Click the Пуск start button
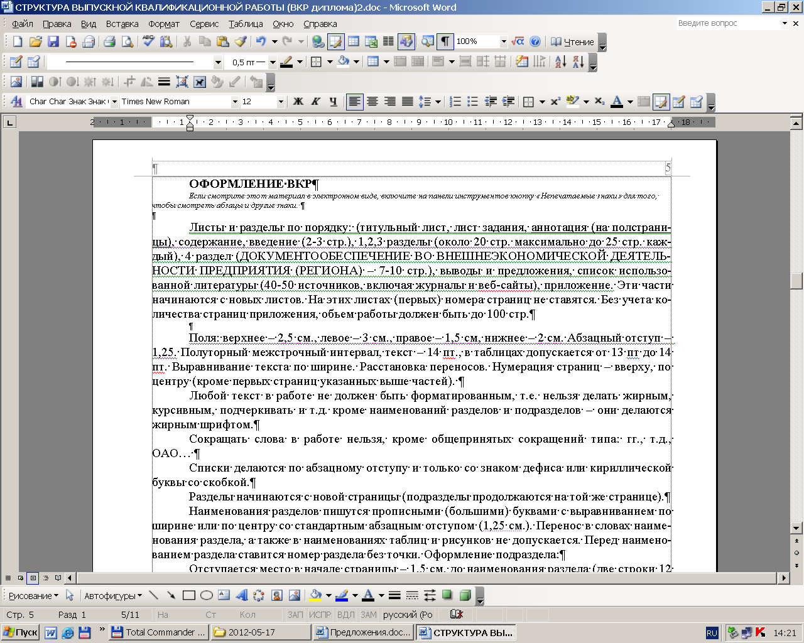804x643 pixels. point(20,632)
